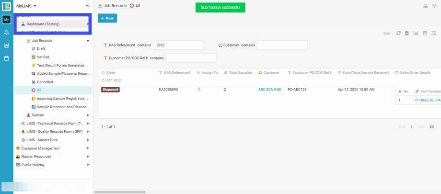Viewport: 441px width, 194px height.
Task: Click the Assign To person icon in KAS005893 row
Action: point(199,90)
